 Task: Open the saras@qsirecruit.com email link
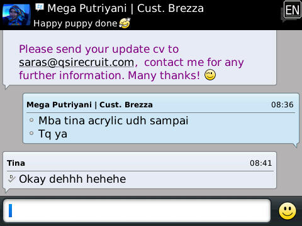(x=76, y=62)
